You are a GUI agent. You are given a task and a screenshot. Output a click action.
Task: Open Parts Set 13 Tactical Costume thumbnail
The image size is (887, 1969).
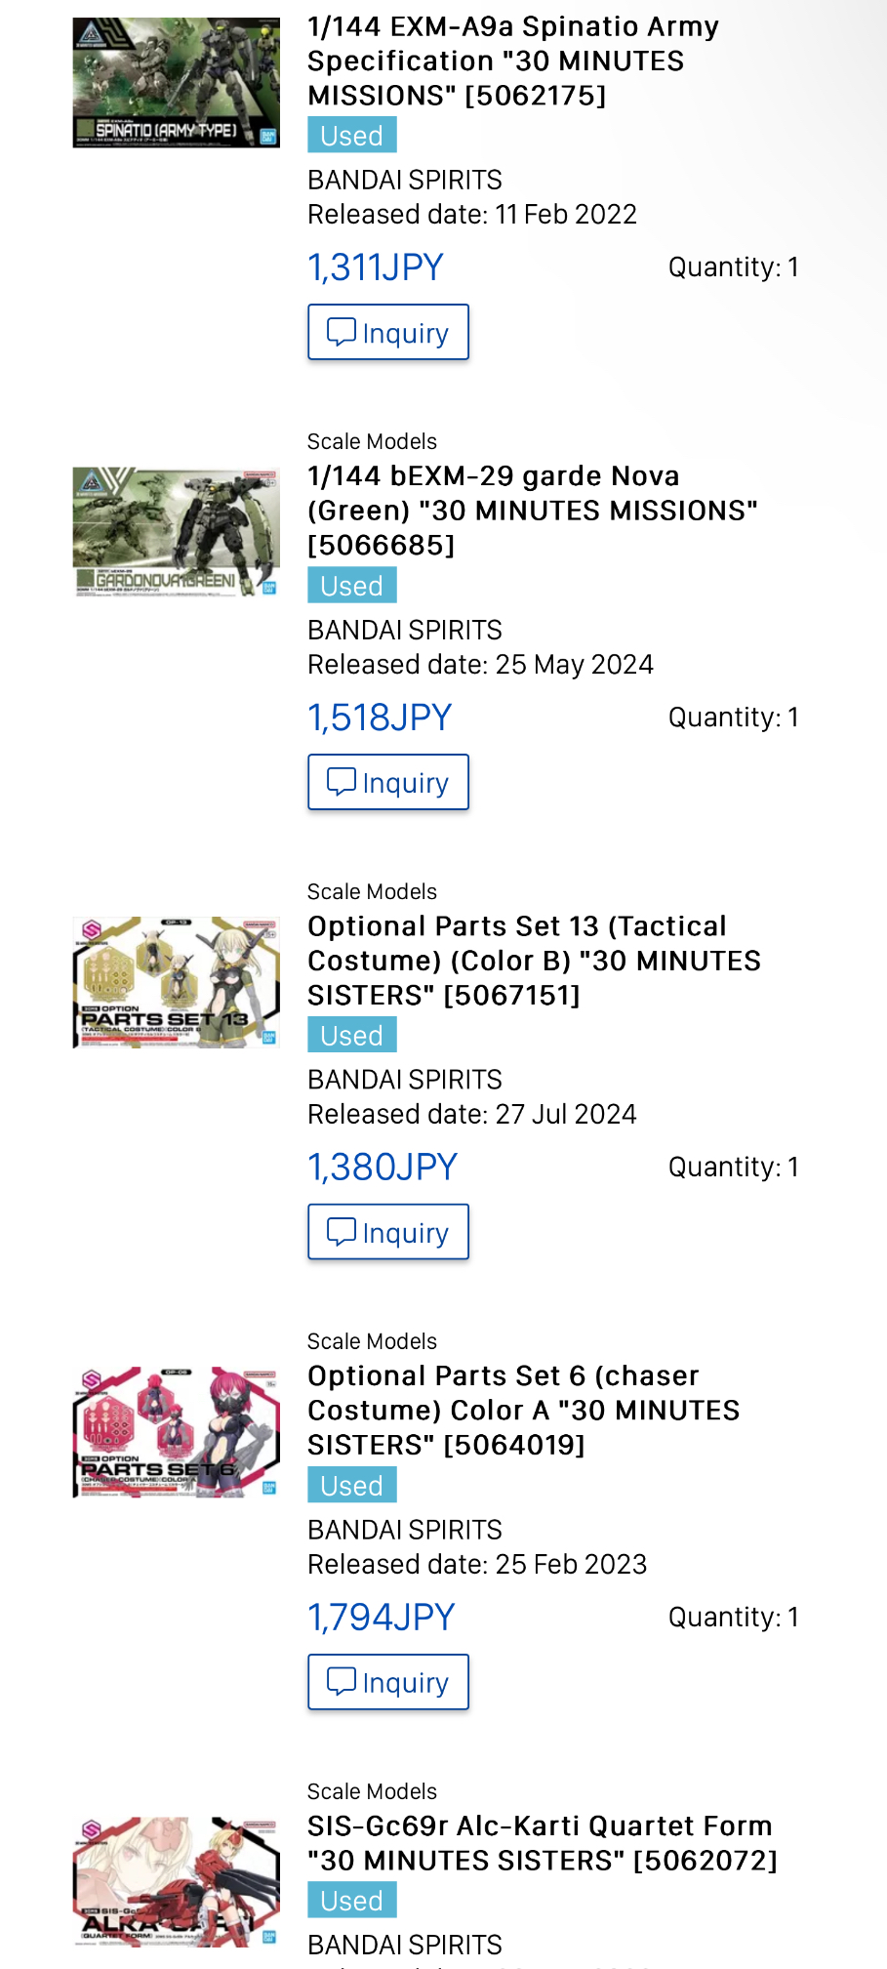coord(177,983)
